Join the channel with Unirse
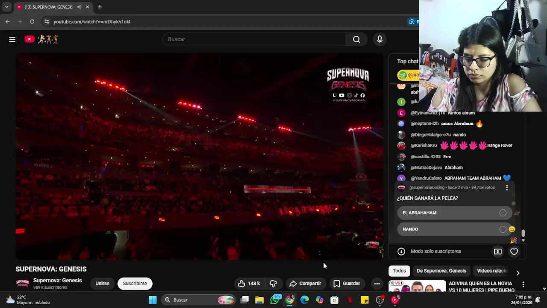This screenshot has width=547, height=308. click(102, 284)
